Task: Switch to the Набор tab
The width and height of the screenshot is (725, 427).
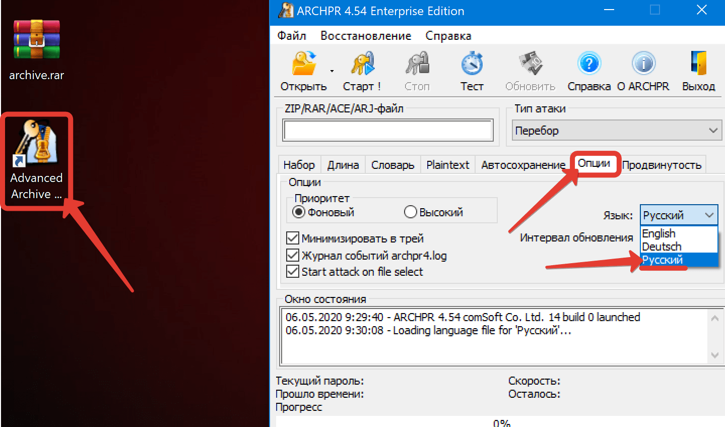Action: [x=299, y=165]
